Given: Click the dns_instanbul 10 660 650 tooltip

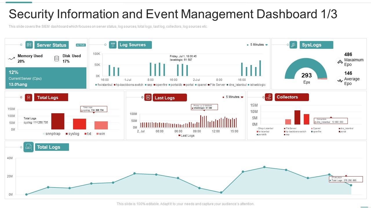Looking at the screenshot, I should [331, 121].
